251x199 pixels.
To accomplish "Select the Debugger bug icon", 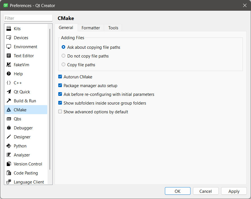I will (x=9, y=128).
